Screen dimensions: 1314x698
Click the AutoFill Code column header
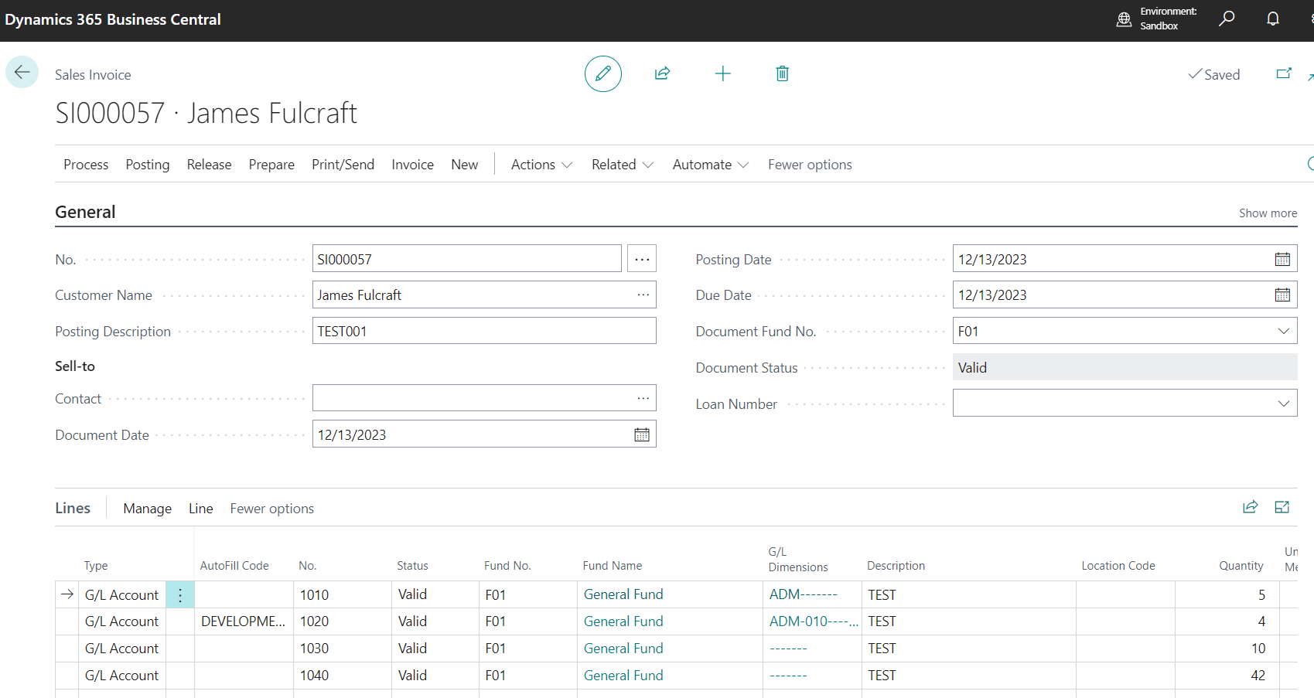point(234,566)
